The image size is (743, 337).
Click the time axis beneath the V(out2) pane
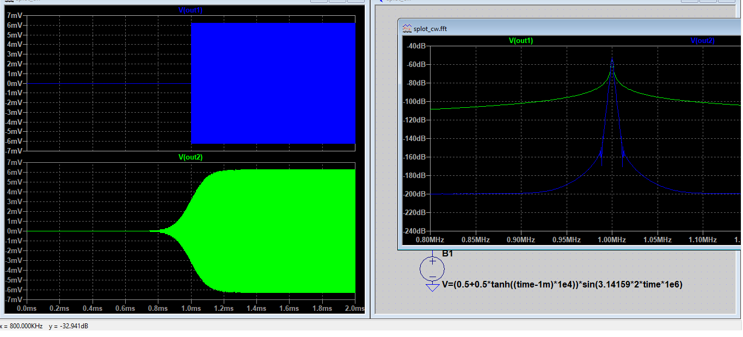point(191,308)
